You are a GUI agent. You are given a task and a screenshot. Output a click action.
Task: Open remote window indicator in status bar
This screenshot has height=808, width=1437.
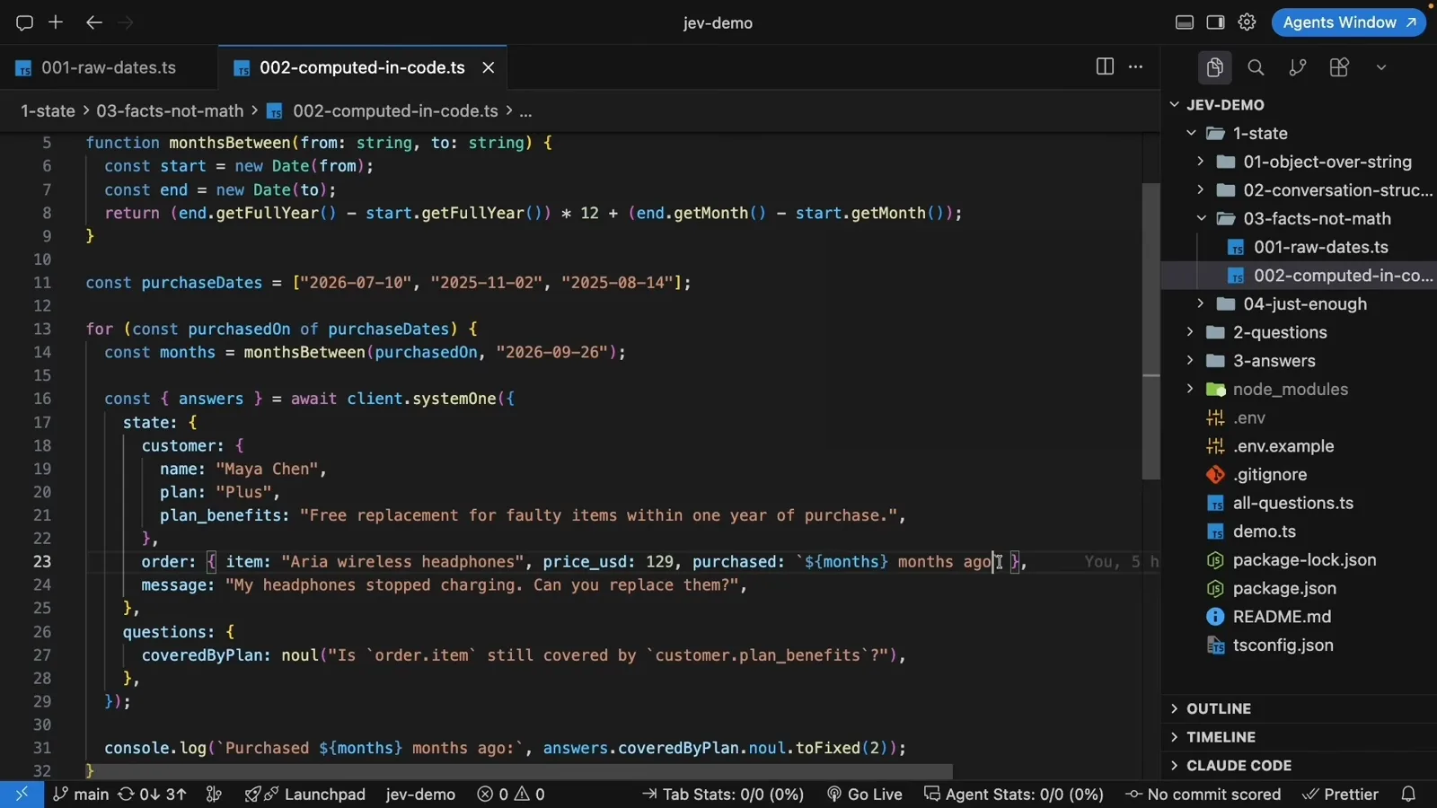tap(22, 795)
